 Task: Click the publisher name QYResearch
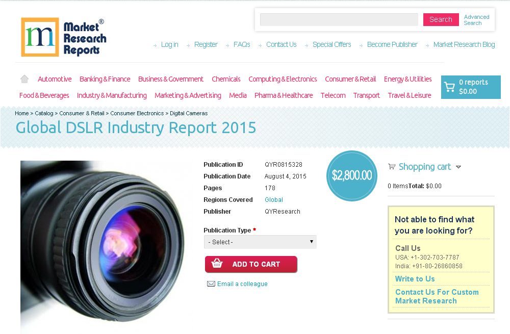point(283,212)
